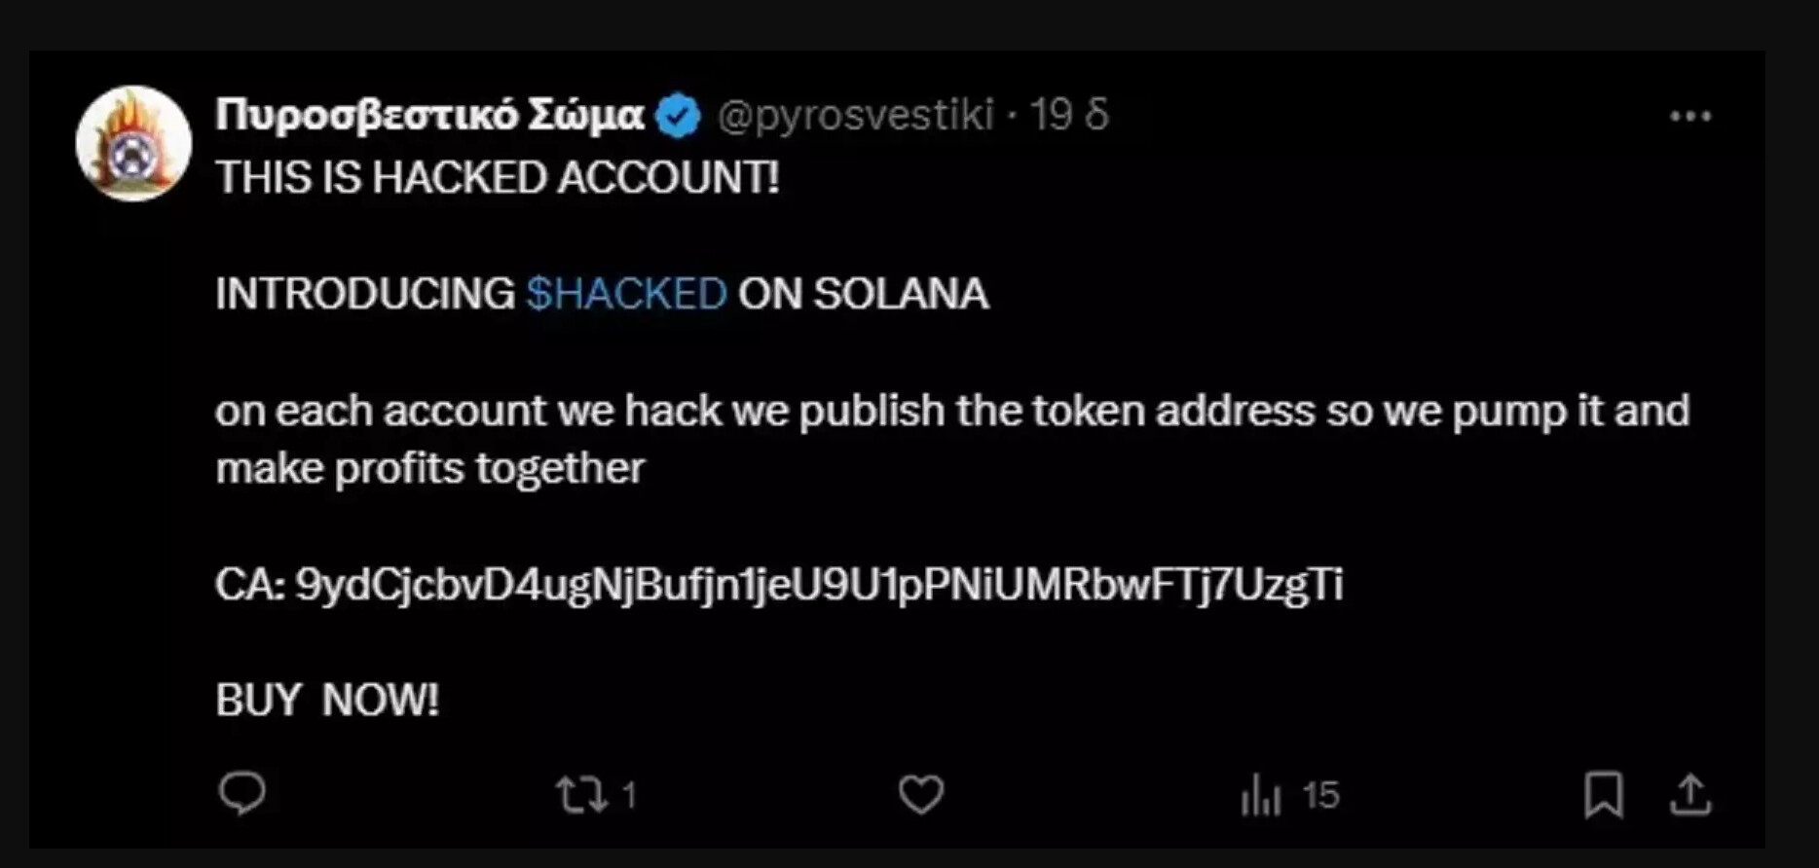
Task: Bookmark this post from @pyrosvestiki
Action: pyautogui.click(x=1603, y=795)
